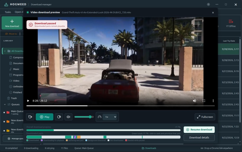242x152 pixels.
Task: Click the in-video fullscreen icon
Action: pyautogui.click(x=204, y=101)
